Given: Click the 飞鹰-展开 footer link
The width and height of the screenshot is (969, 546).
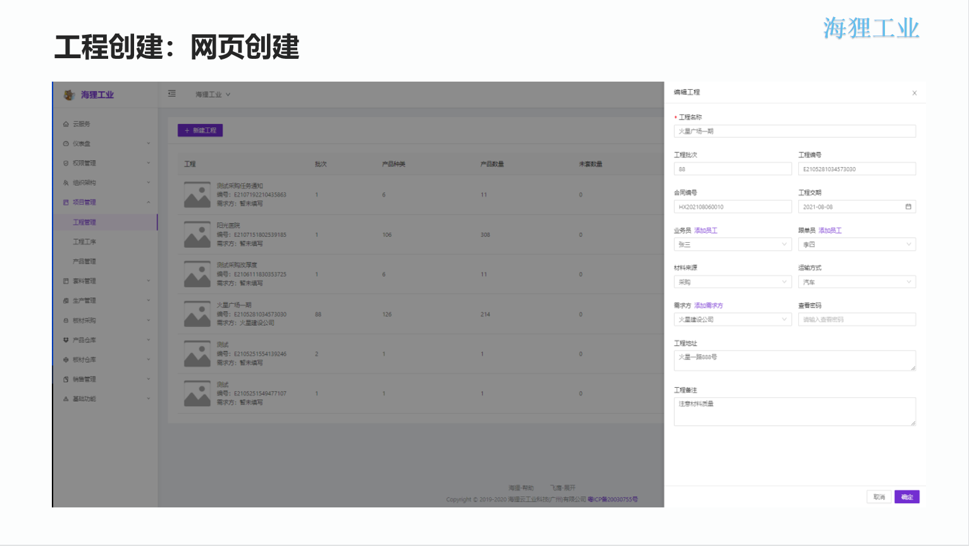Looking at the screenshot, I should click(563, 488).
